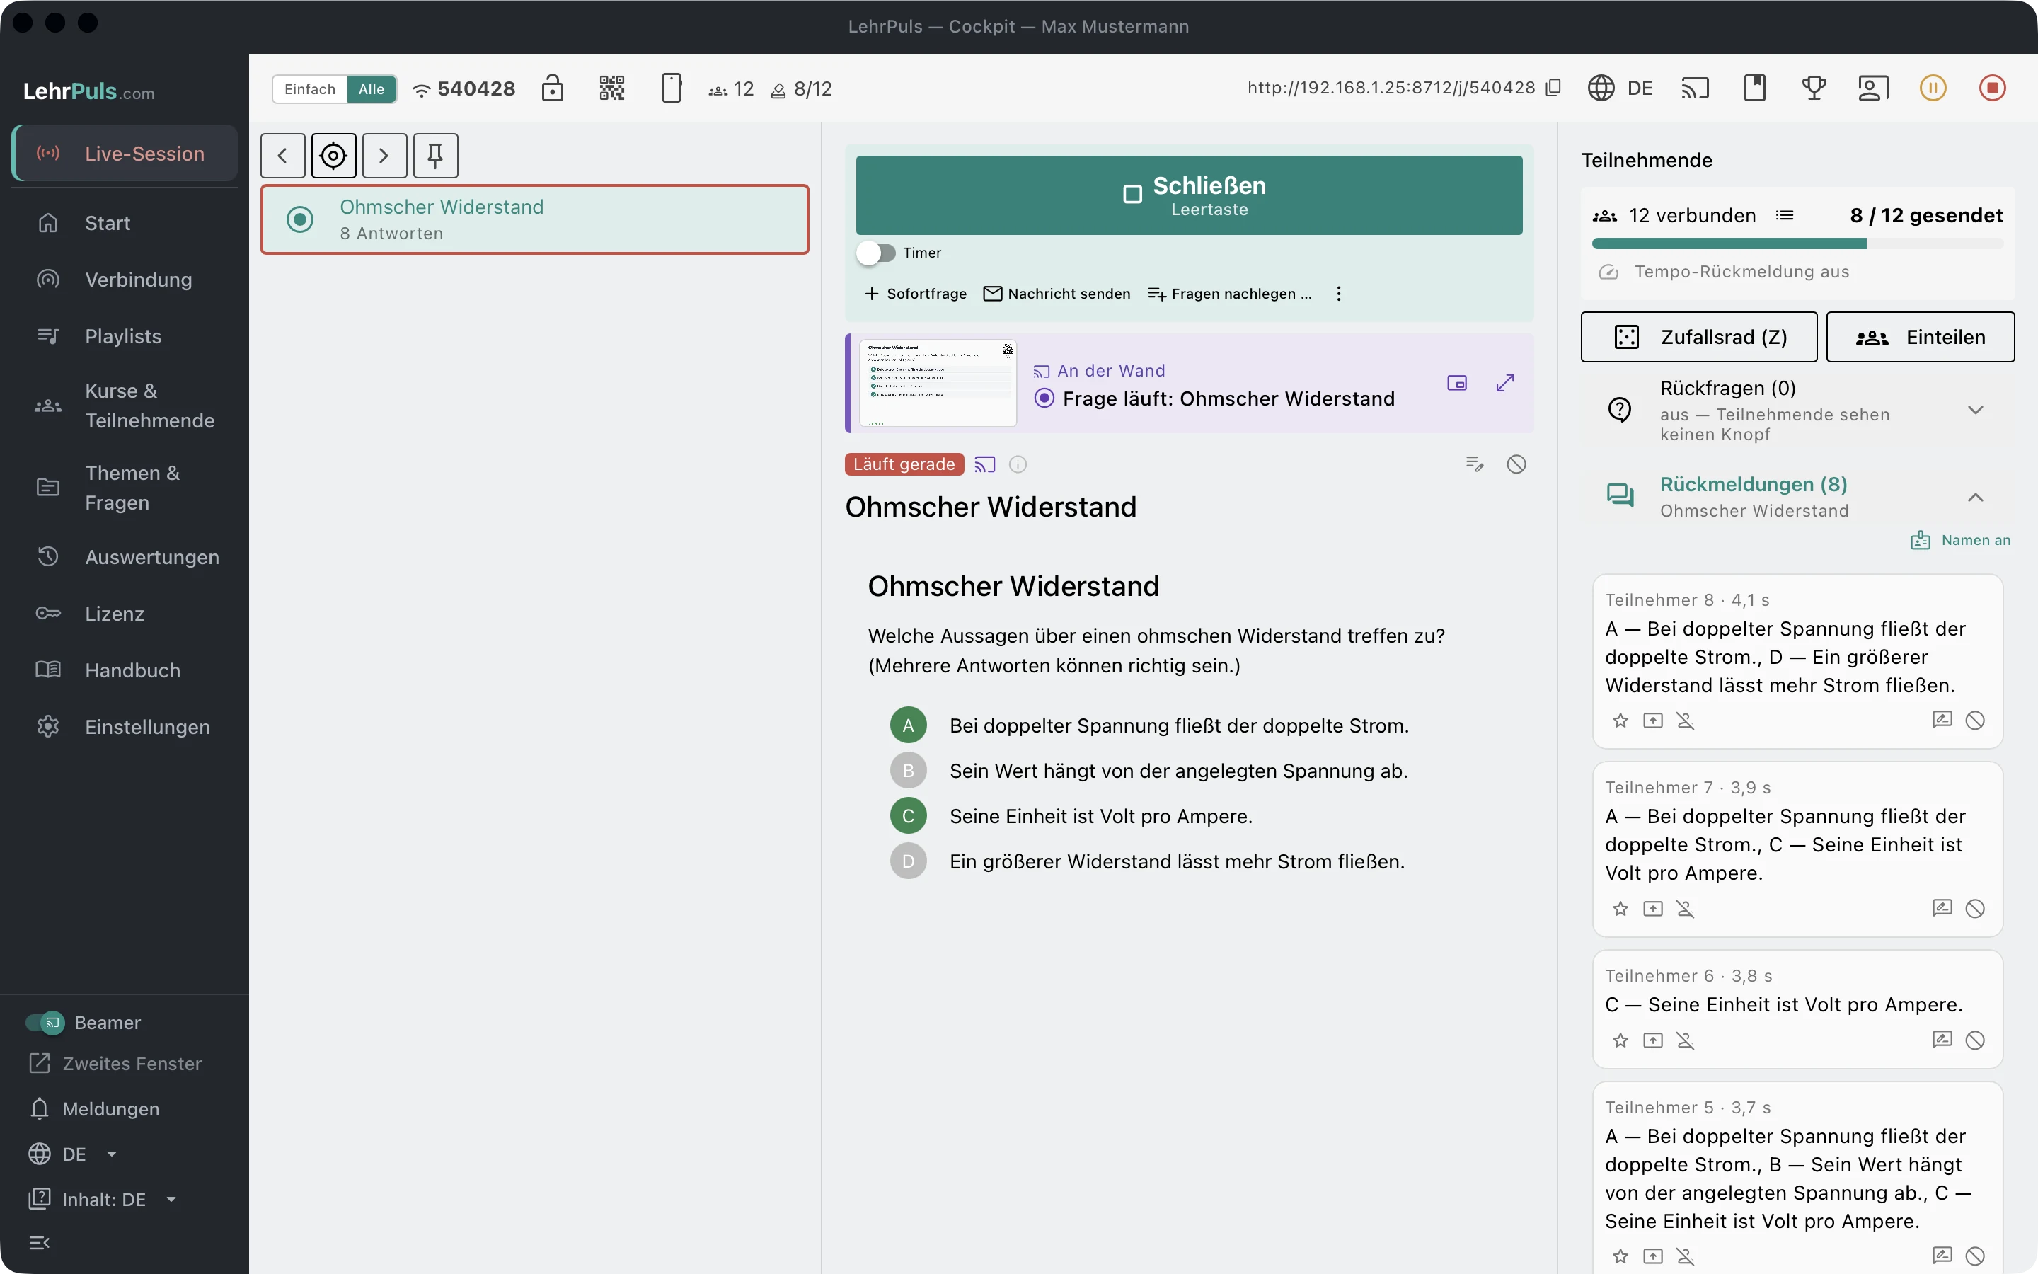
Task: Click the Schließen button
Action: (1189, 195)
